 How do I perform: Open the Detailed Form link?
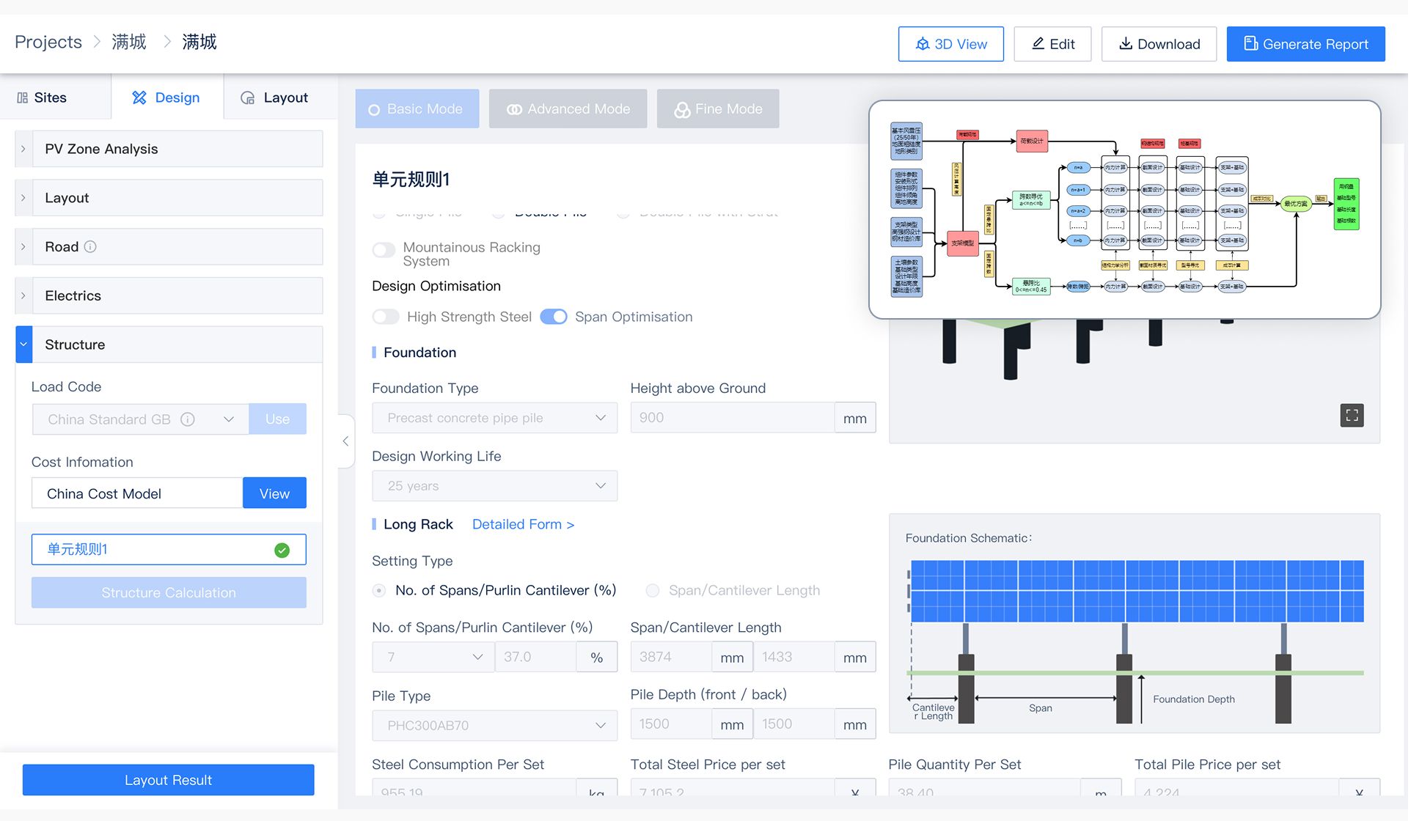524,525
